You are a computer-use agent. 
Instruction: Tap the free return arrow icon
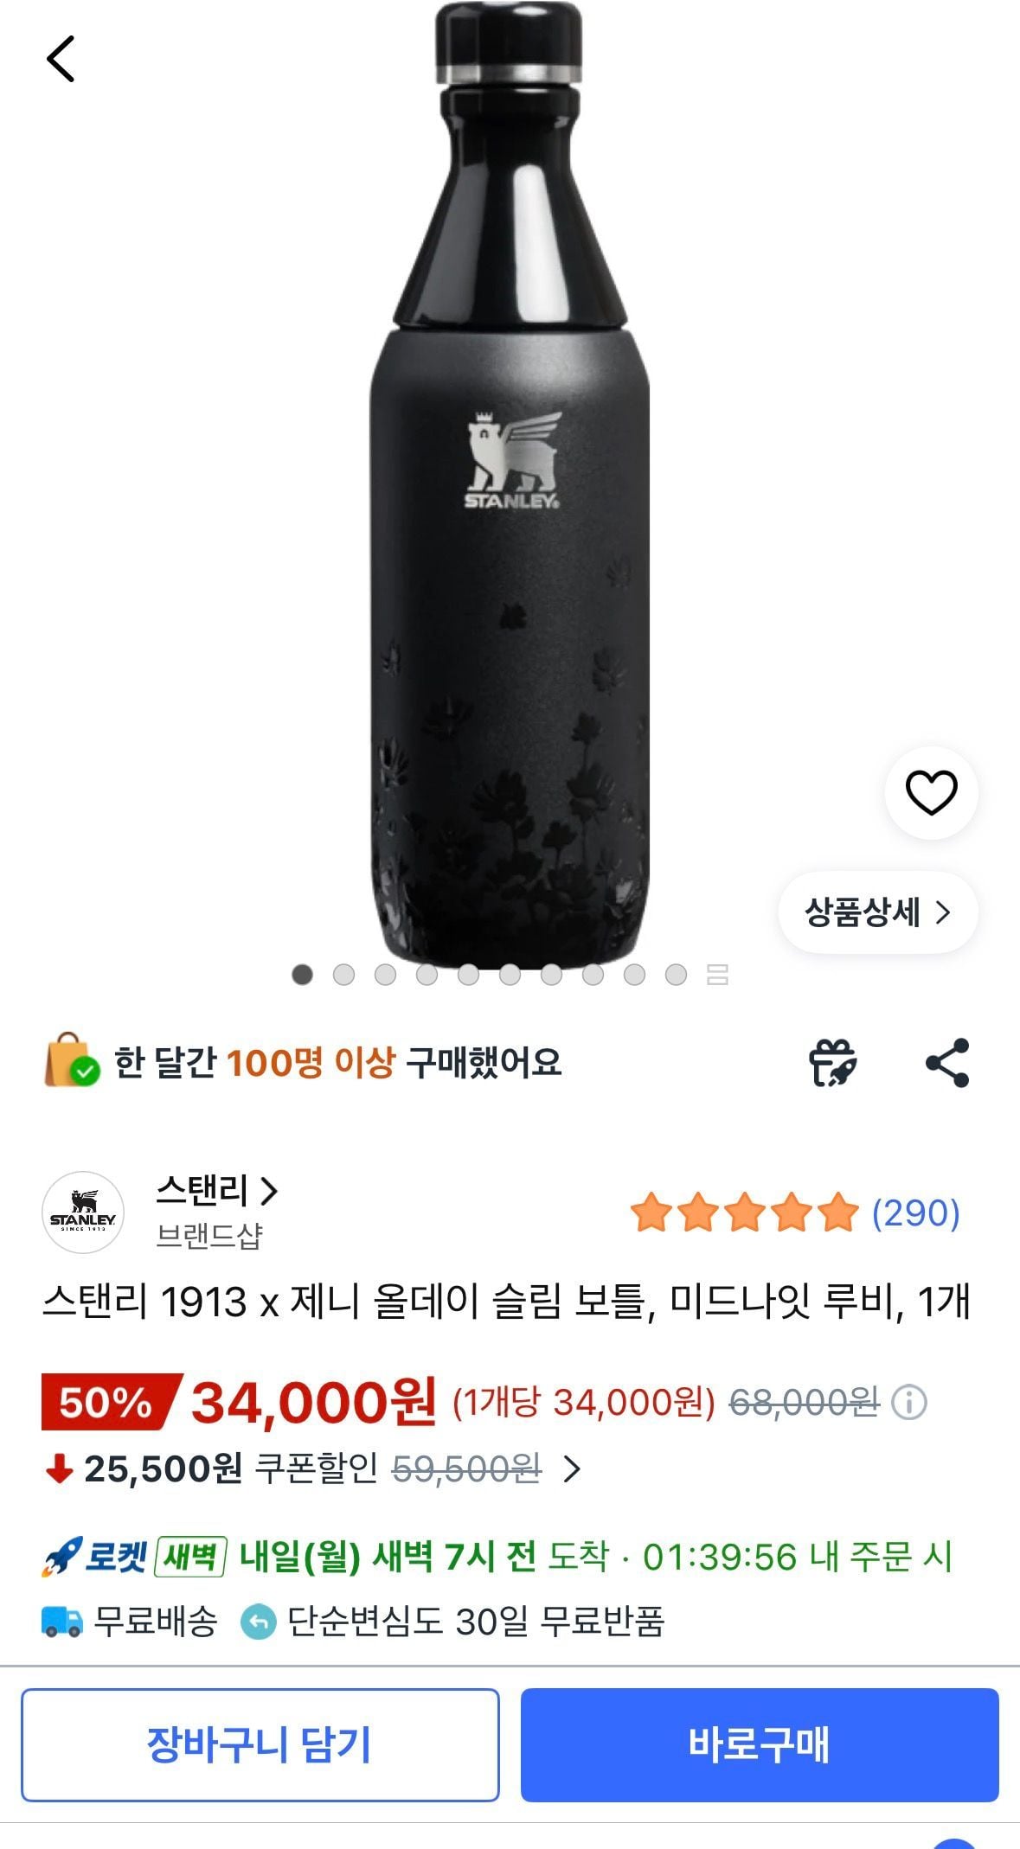(x=258, y=1622)
